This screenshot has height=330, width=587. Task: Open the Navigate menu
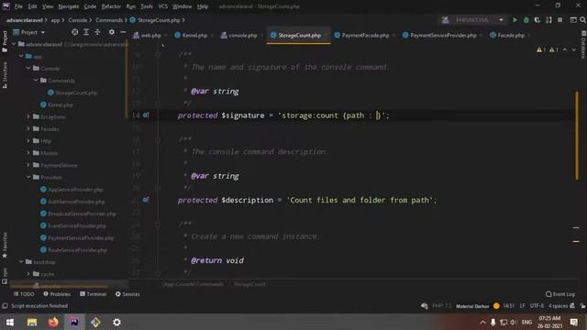coord(69,6)
